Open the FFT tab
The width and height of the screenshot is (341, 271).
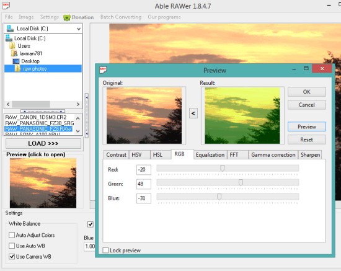pyautogui.click(x=237, y=155)
